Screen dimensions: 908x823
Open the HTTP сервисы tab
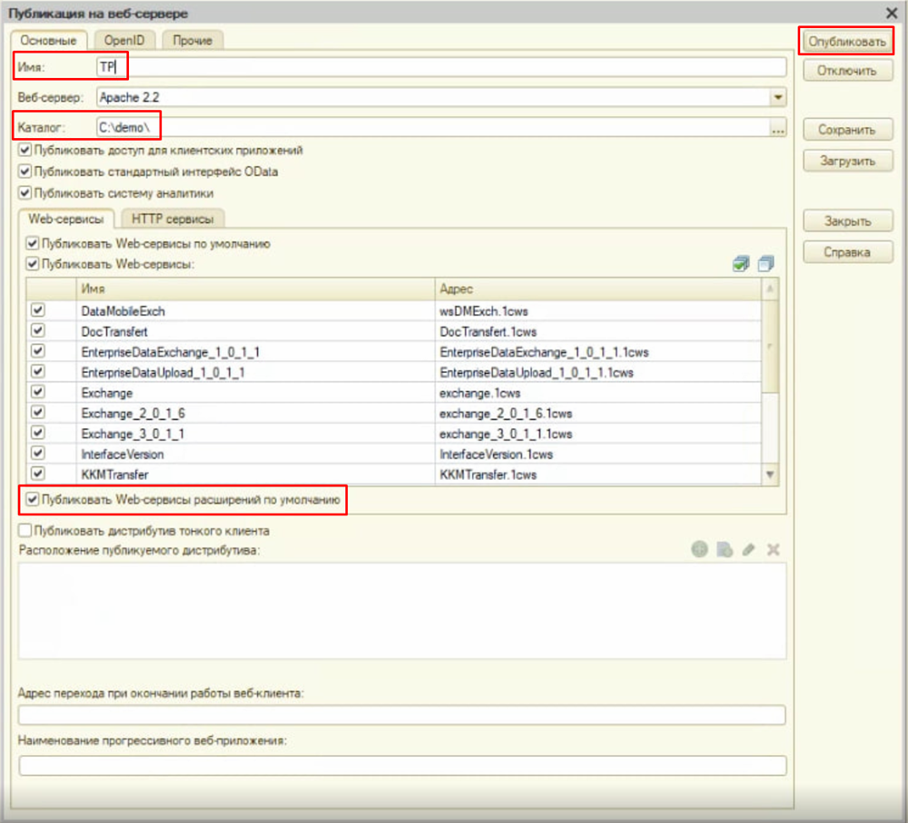pyautogui.click(x=173, y=219)
